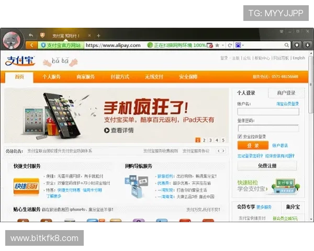Image resolution: width=314 pixels, height=251 pixels.
Task: Reload the page with the refresh icon
Action: click(230, 45)
